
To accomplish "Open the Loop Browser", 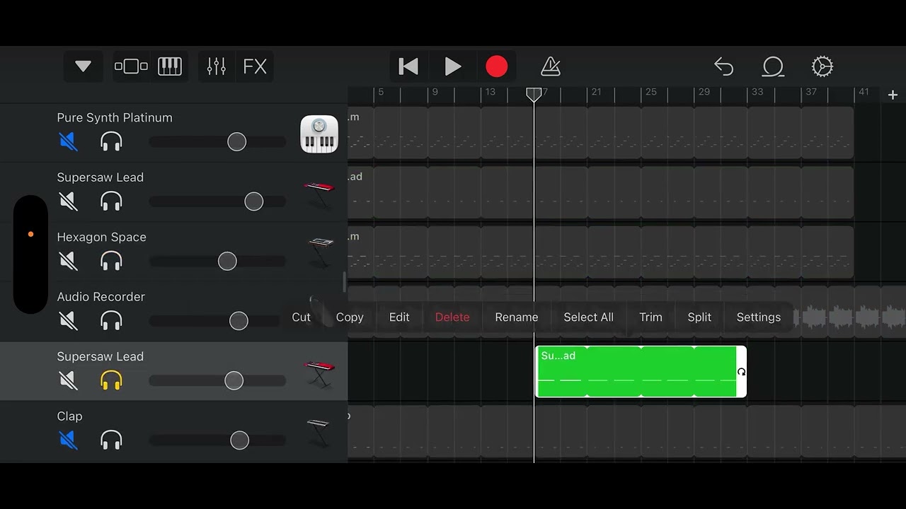I will pos(773,66).
